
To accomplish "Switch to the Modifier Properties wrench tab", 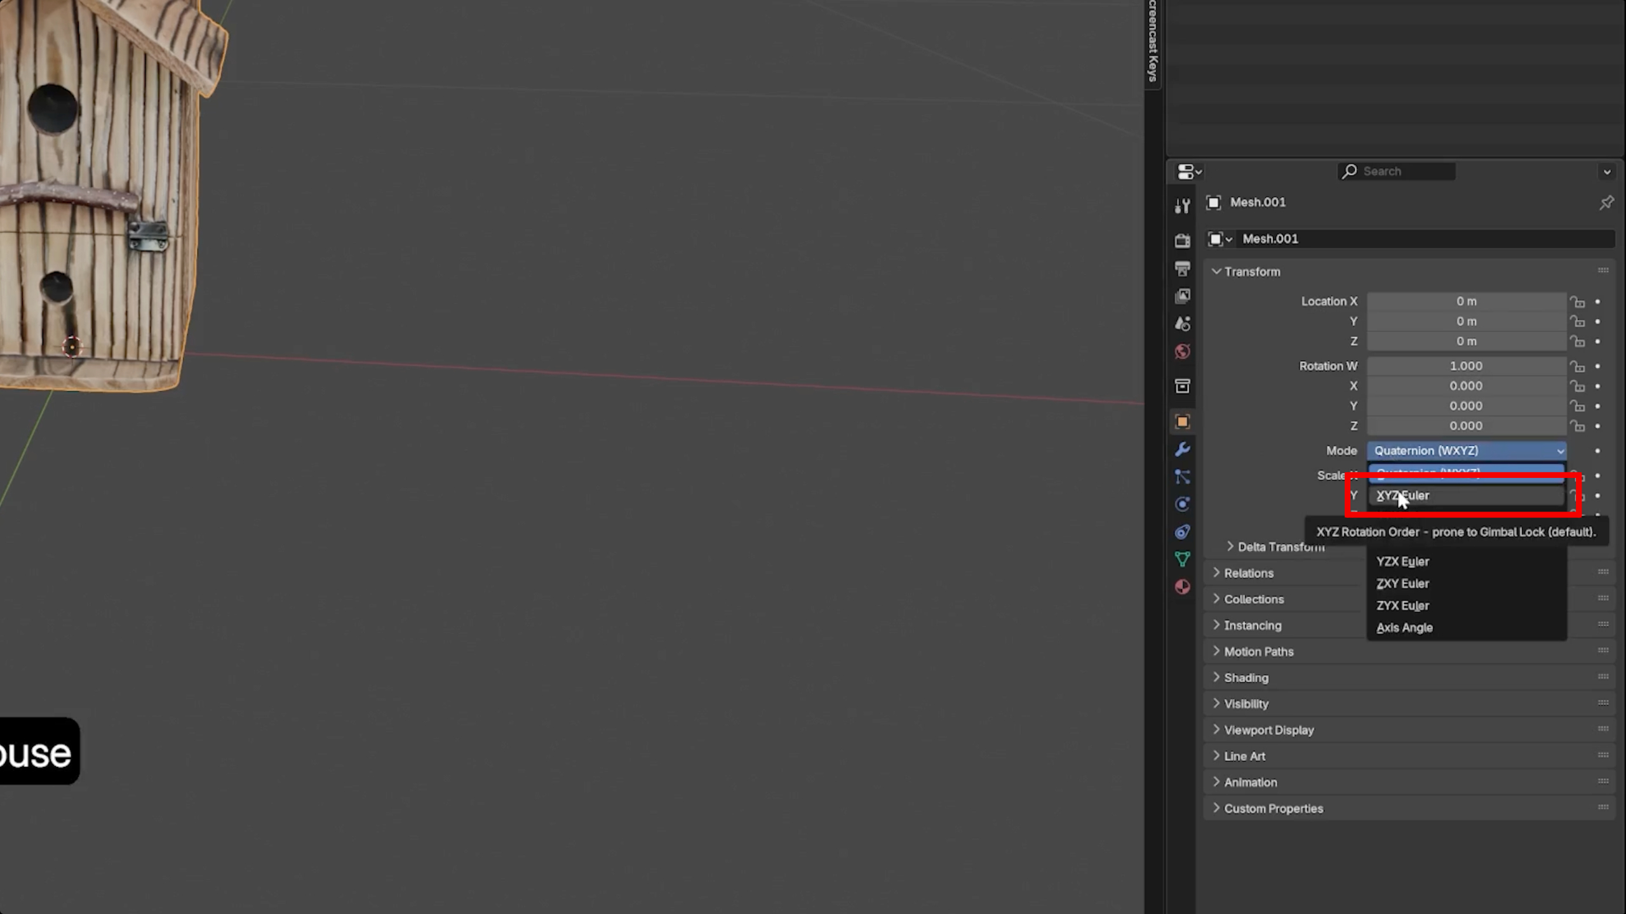I will (1182, 450).
